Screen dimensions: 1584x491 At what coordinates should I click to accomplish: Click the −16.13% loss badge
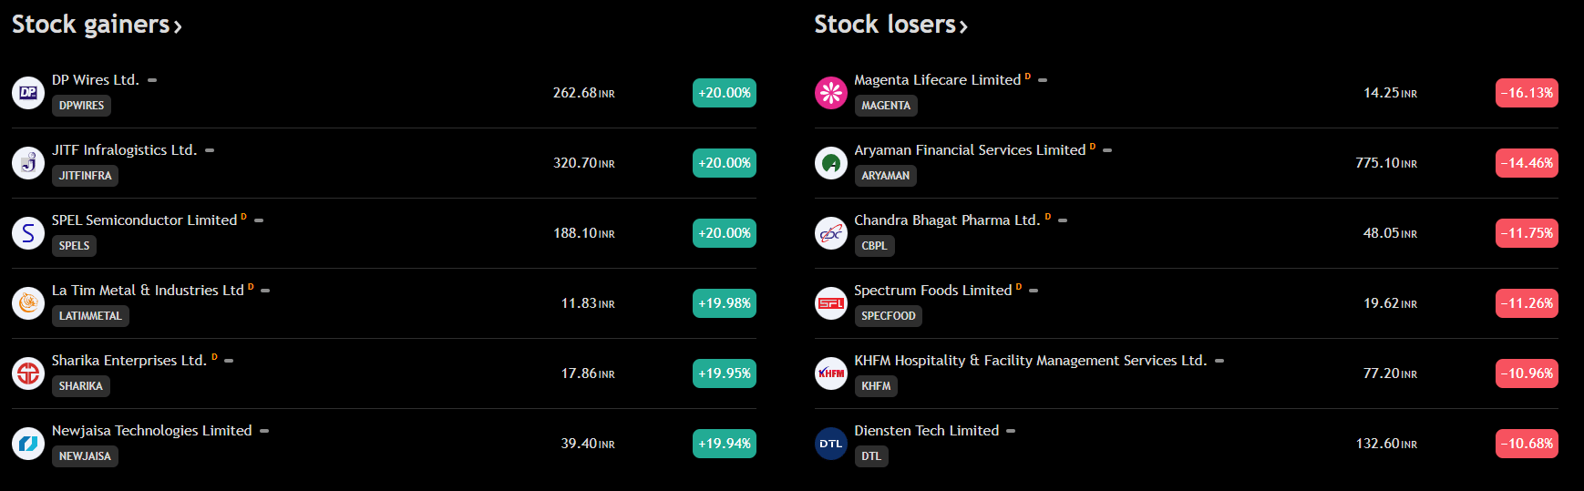1527,93
